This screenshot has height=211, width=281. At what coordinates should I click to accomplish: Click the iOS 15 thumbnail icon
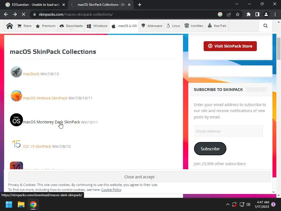(x=16, y=144)
